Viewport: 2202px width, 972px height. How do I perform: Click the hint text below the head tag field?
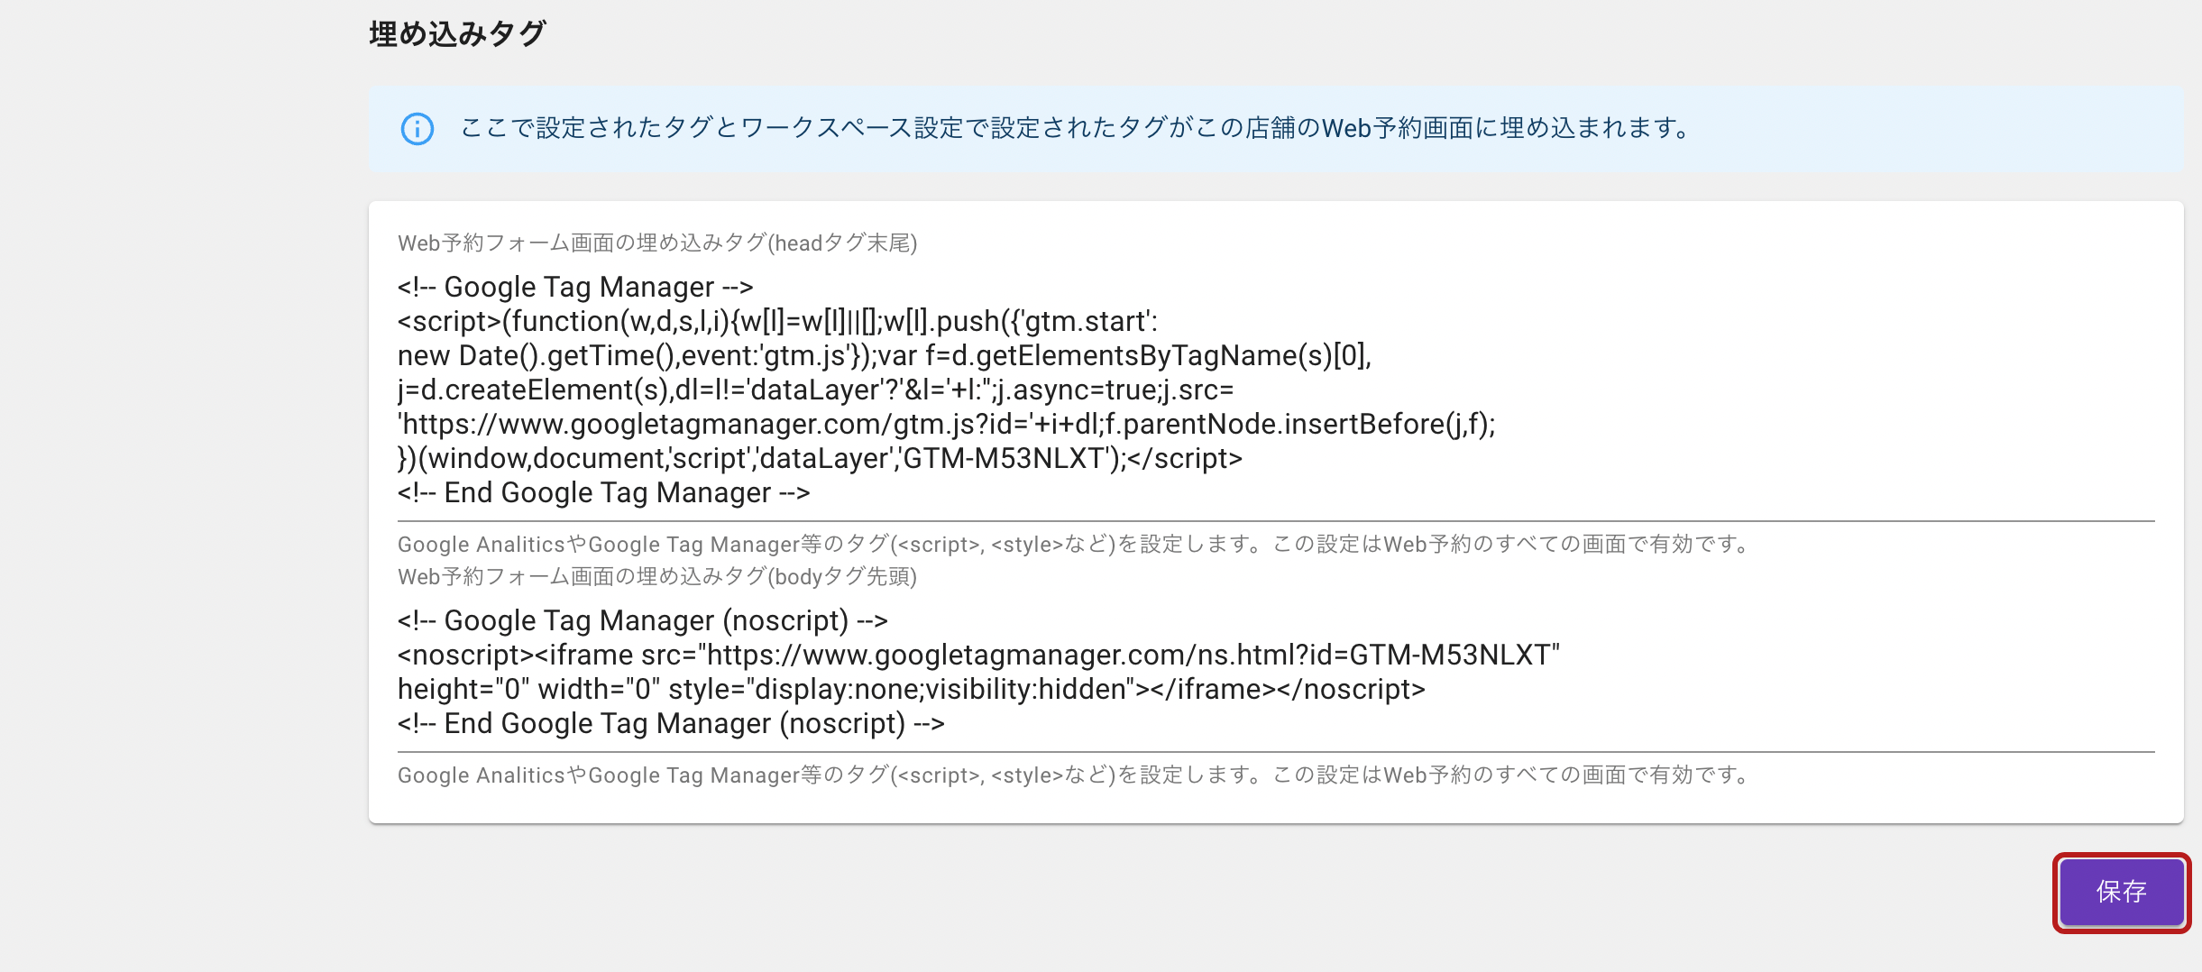tap(1075, 545)
